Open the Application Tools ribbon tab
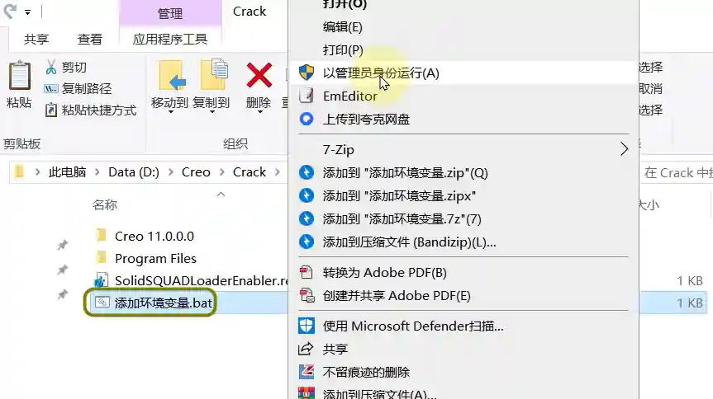The image size is (713, 399). 170,40
